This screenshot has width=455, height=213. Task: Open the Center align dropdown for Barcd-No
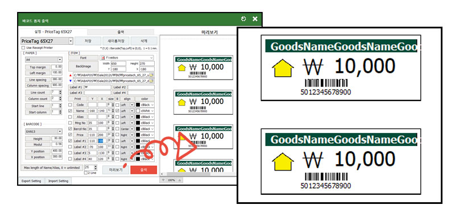click(x=132, y=129)
